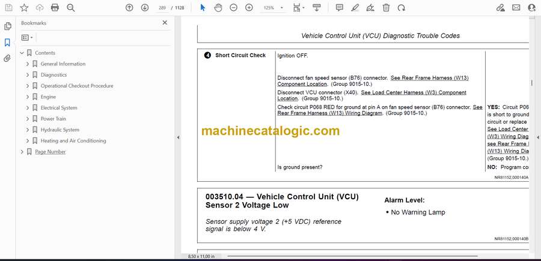The height and width of the screenshot is (261, 541).
Task: Go to previous page arrow
Action: [129, 8]
